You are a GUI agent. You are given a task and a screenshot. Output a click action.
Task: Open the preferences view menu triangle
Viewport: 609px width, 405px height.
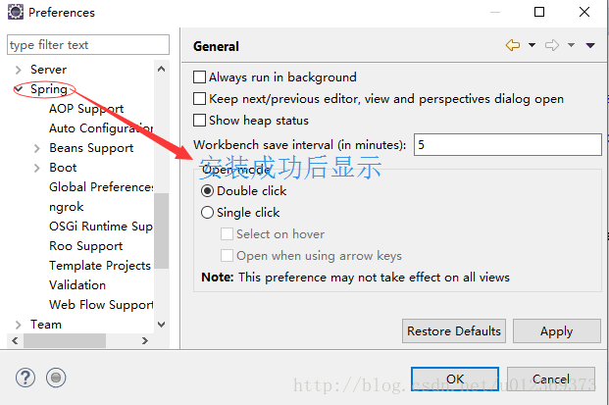coord(590,45)
